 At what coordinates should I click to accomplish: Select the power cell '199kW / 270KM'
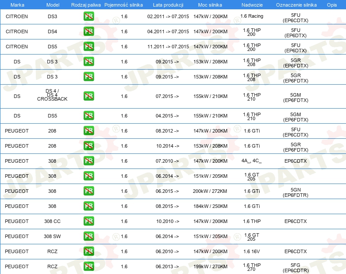pyautogui.click(x=211, y=266)
